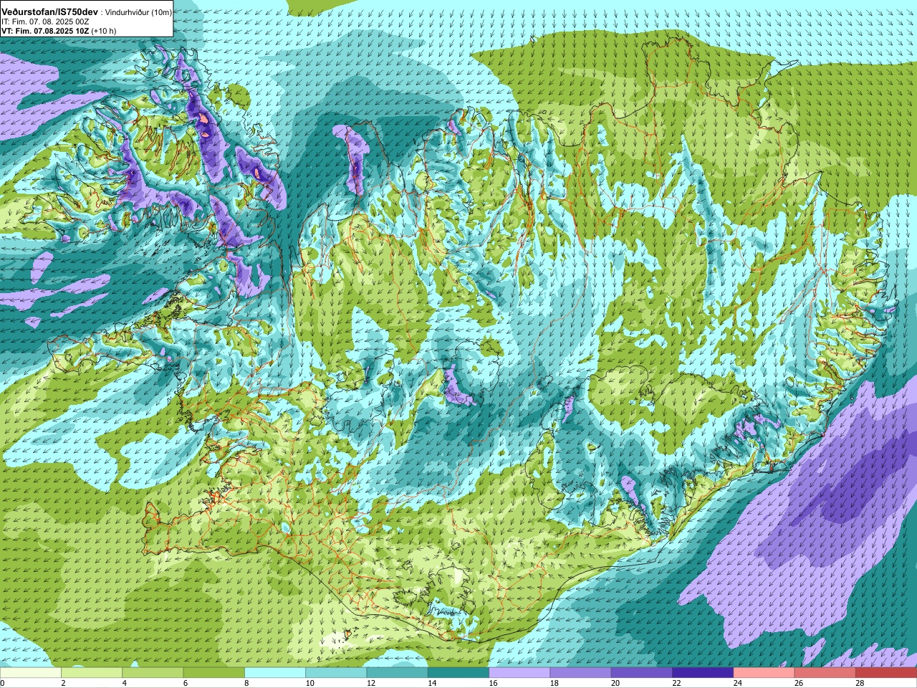
Task: Click the legend scale label 8
Action: point(247,683)
